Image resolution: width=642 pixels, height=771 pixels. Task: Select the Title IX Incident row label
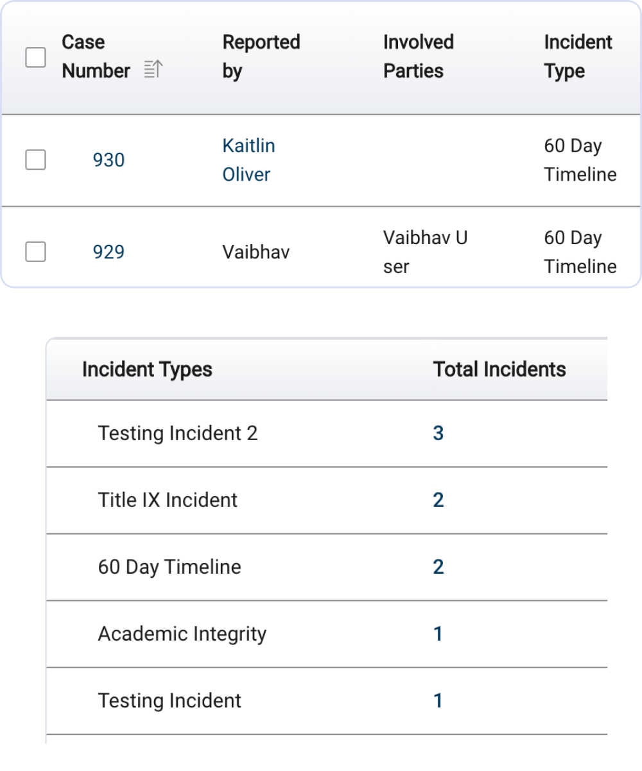[x=168, y=501]
